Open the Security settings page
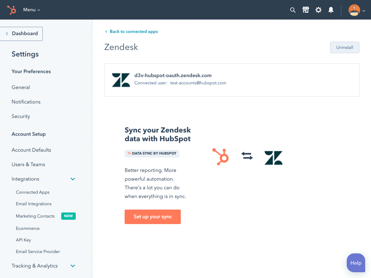The image size is (371, 278). click(x=21, y=116)
